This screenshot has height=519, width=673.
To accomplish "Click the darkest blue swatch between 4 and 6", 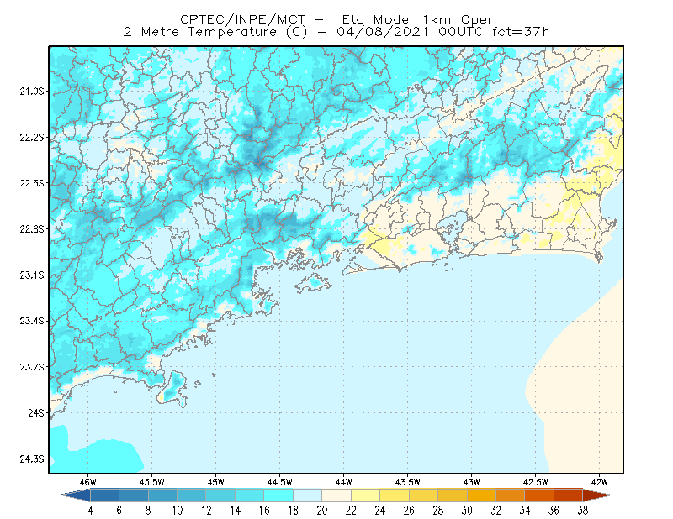I will tap(104, 495).
